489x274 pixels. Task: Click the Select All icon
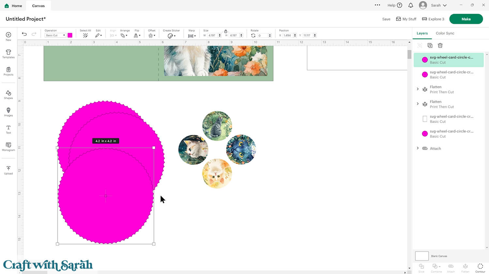pos(85,36)
